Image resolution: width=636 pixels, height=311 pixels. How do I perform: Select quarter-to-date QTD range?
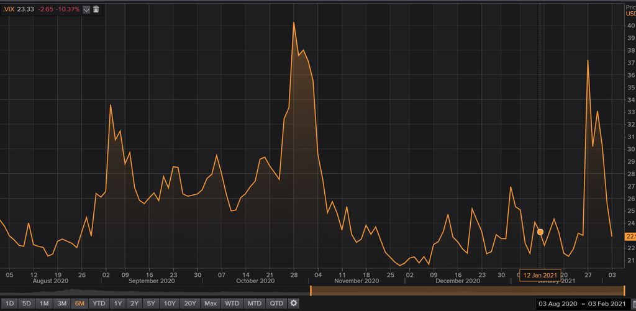point(276,304)
